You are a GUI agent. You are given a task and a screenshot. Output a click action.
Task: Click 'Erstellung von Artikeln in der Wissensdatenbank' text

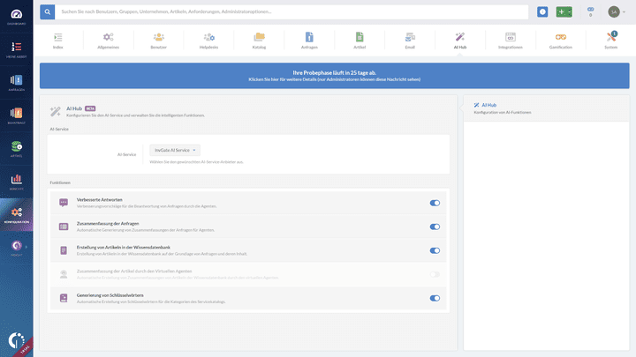(x=124, y=248)
